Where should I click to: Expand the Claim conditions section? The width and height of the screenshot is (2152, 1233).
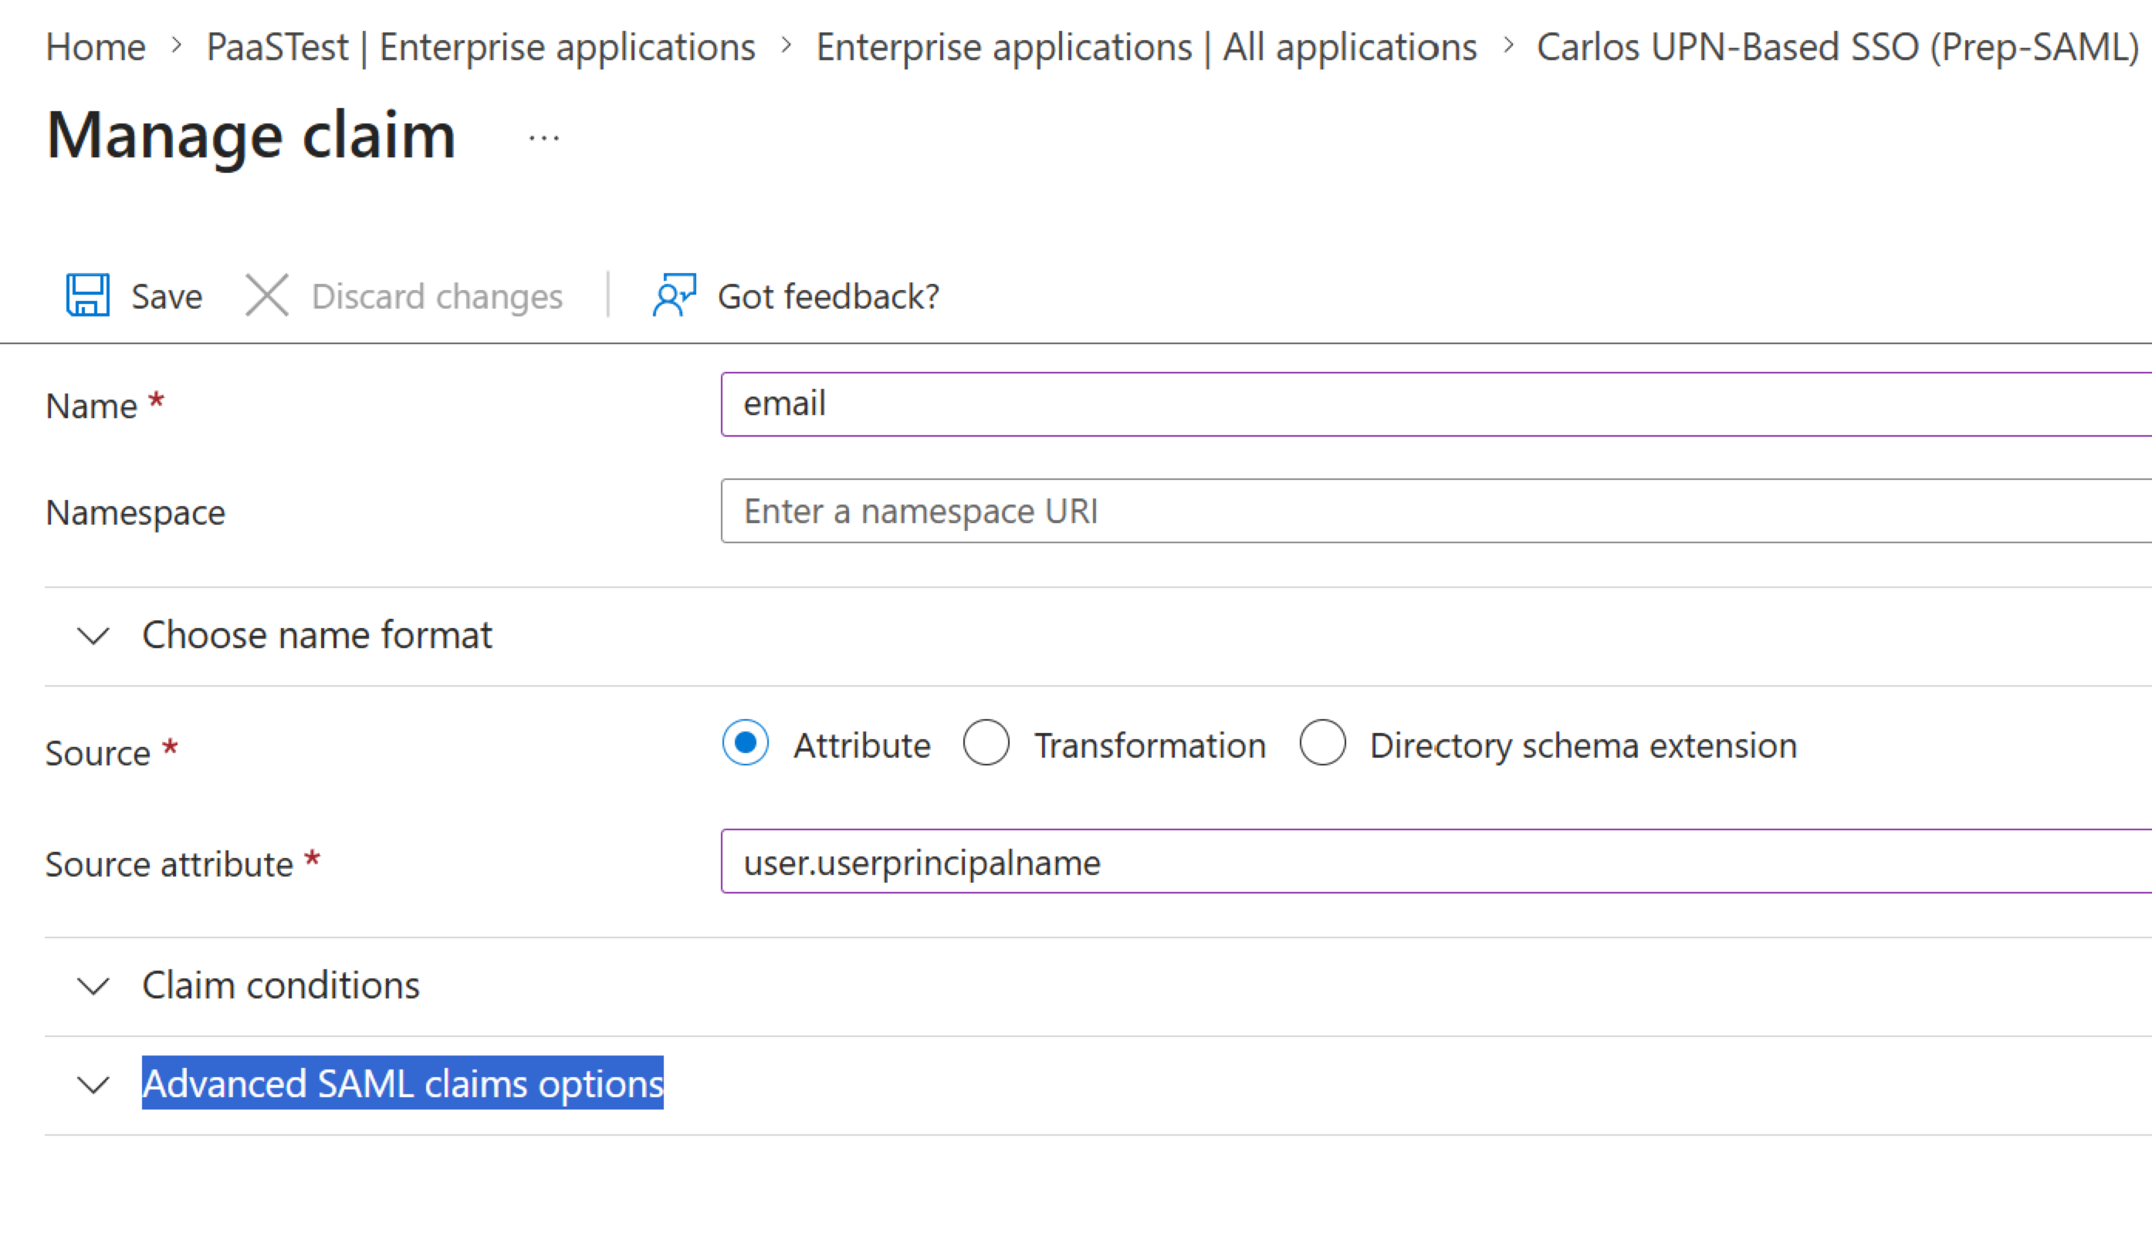(280, 986)
